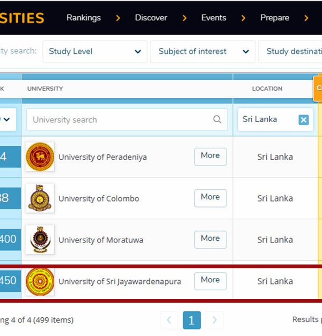Focus the University search field
The image size is (322, 336).
[x=121, y=120]
